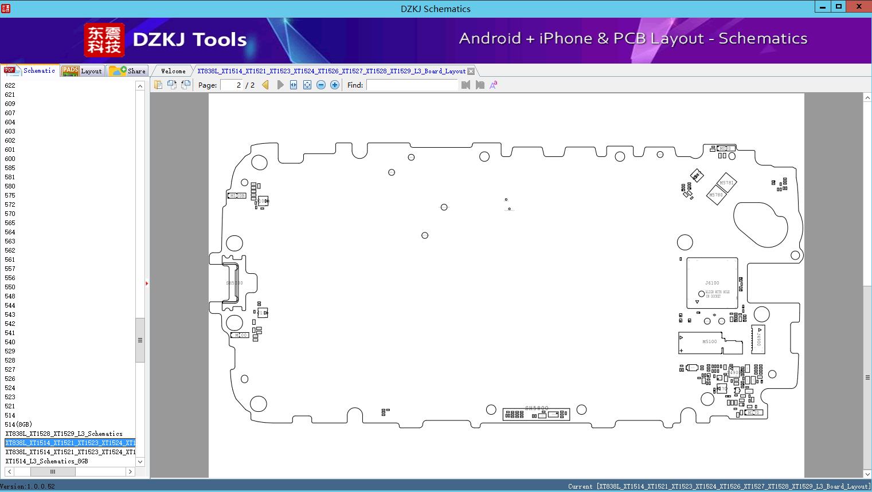Select XT838L_XT1528_XT1529_L3_Schematics list entry
872x492 pixels.
pyautogui.click(x=64, y=434)
